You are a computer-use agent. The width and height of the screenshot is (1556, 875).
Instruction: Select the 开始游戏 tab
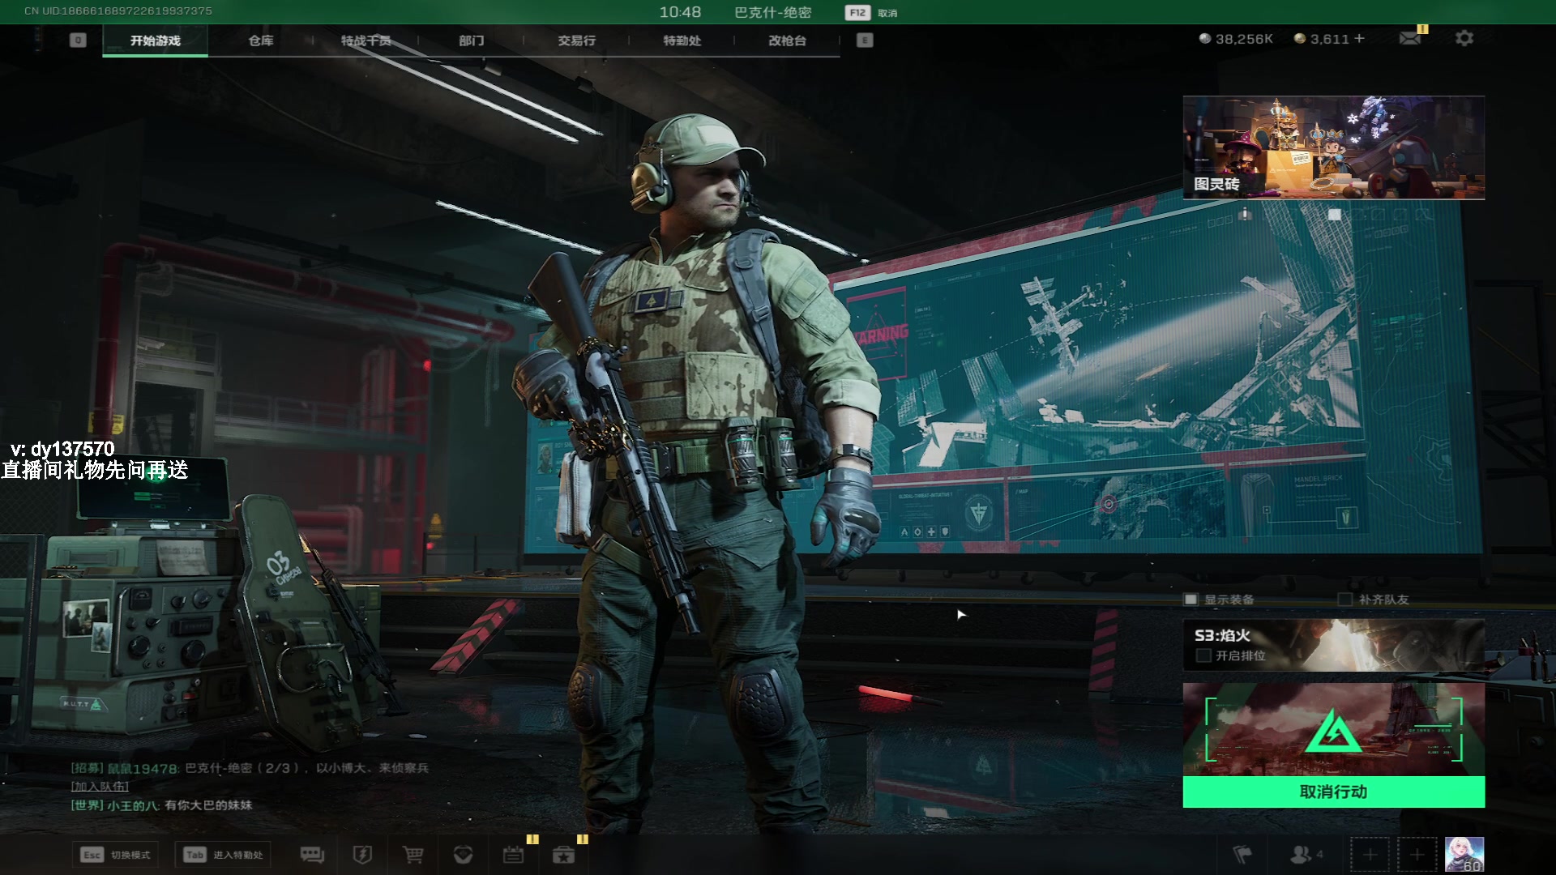[x=156, y=41]
